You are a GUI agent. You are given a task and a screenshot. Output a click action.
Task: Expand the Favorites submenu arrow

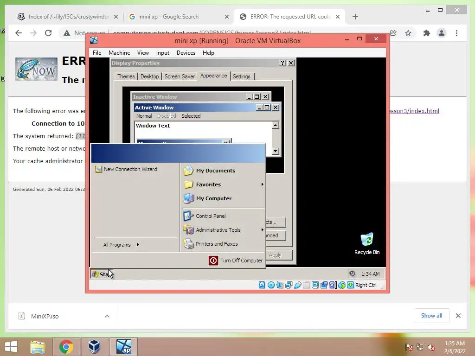(263, 184)
